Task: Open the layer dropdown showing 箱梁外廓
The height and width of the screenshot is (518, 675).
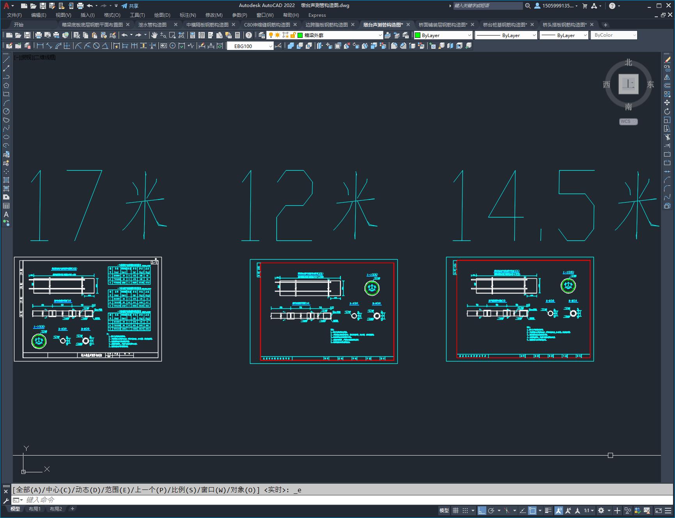Action: pos(325,35)
